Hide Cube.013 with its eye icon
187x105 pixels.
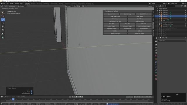[x=185, y=12]
